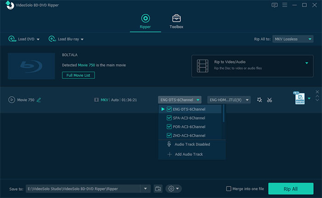Open the Rip All to MKV Lossless dropdown
Viewport: 322px width, 198px height.
pos(293,39)
